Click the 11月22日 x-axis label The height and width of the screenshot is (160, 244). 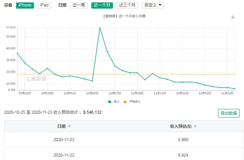[227, 93]
